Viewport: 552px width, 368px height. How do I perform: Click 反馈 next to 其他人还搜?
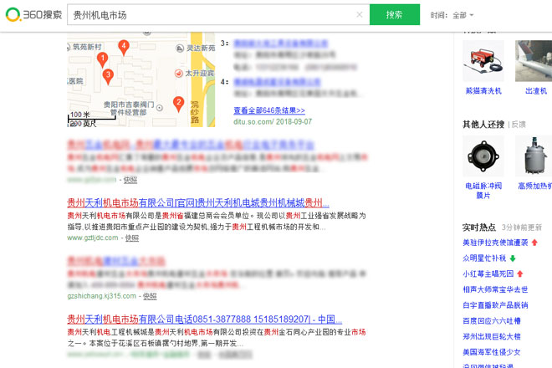[519, 125]
